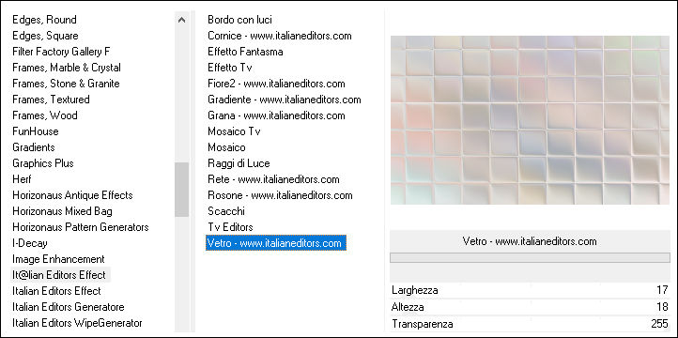The width and height of the screenshot is (678, 338).
Task: Select Gradiente - www.italianeditors.com filter
Action: [285, 100]
